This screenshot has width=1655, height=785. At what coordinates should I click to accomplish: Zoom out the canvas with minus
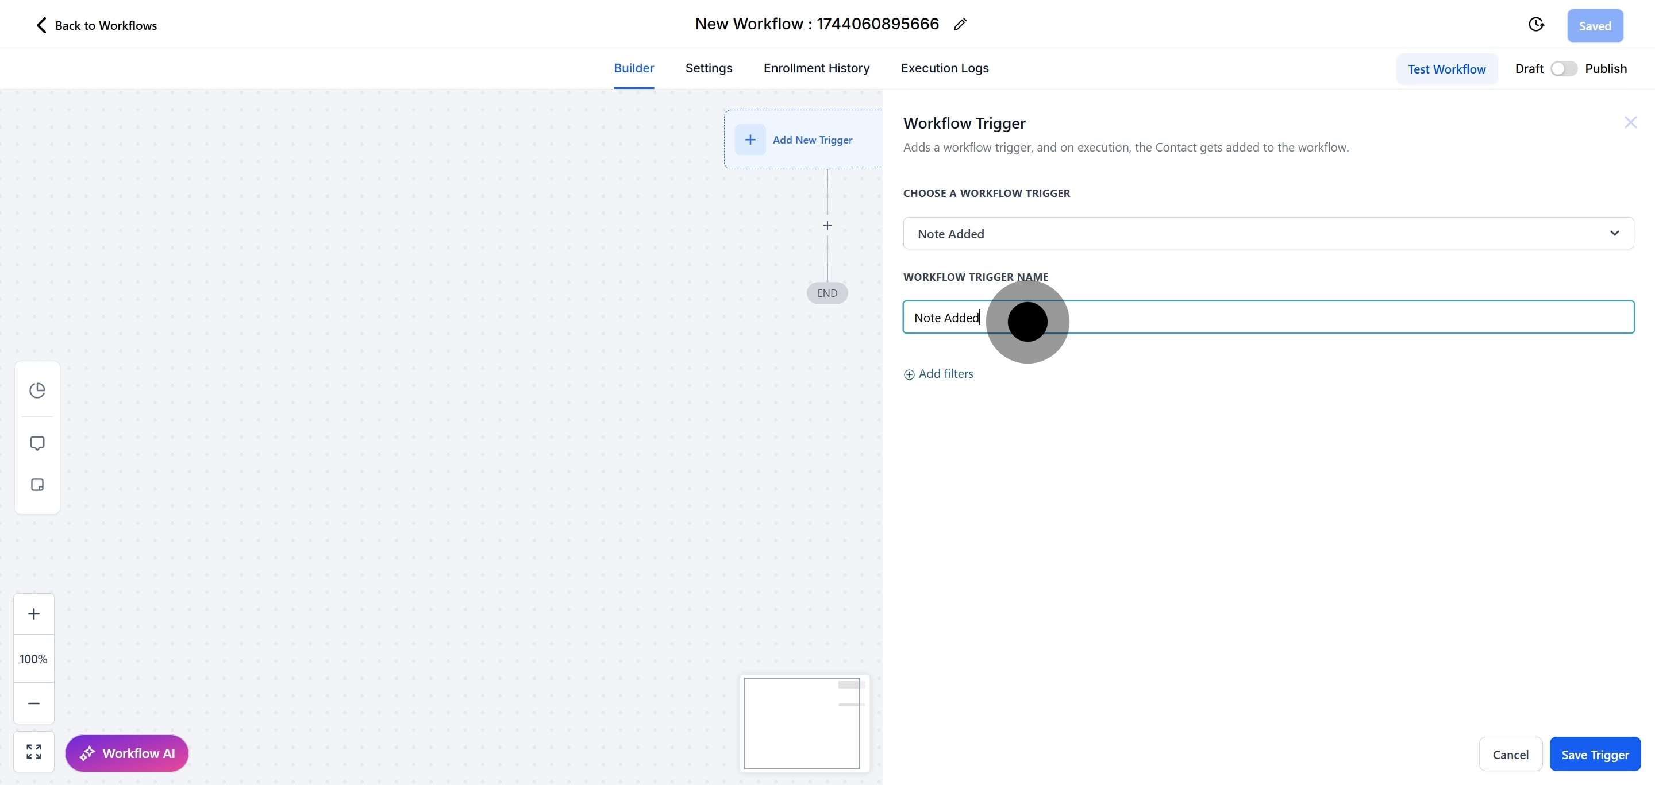click(x=34, y=703)
